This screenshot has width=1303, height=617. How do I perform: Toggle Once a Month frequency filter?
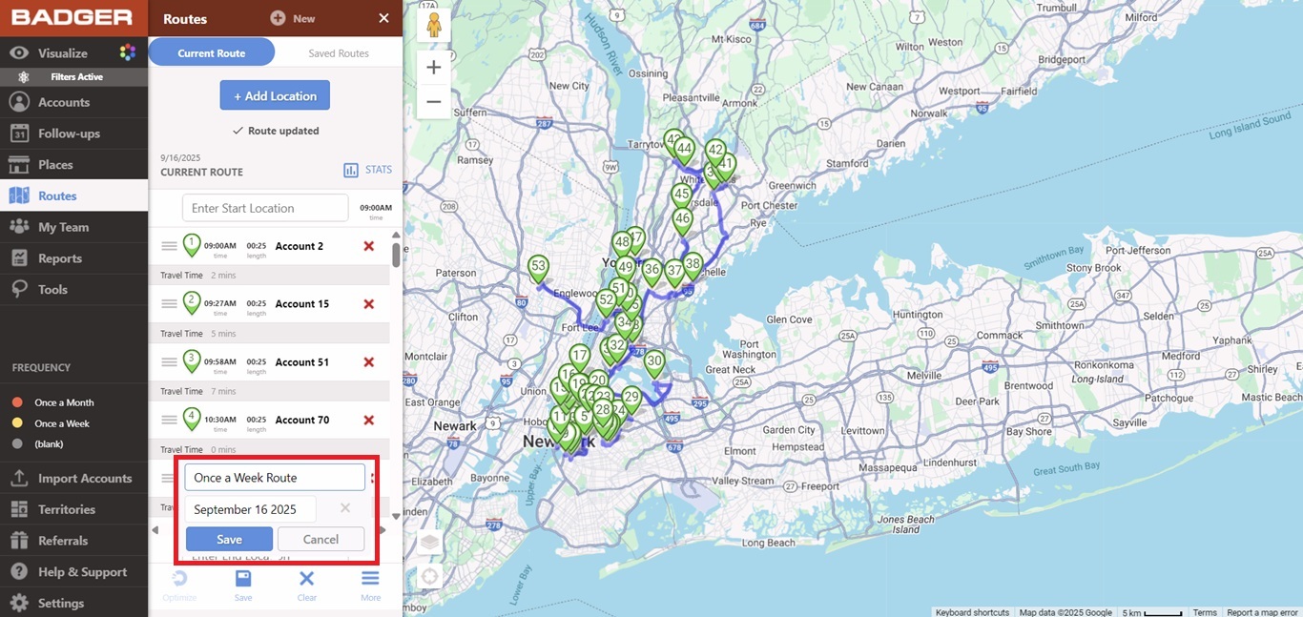[x=63, y=402]
